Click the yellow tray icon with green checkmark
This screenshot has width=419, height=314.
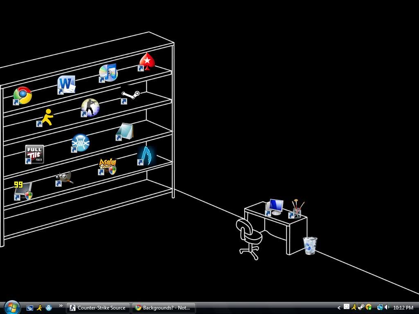pyautogui.click(x=369, y=307)
